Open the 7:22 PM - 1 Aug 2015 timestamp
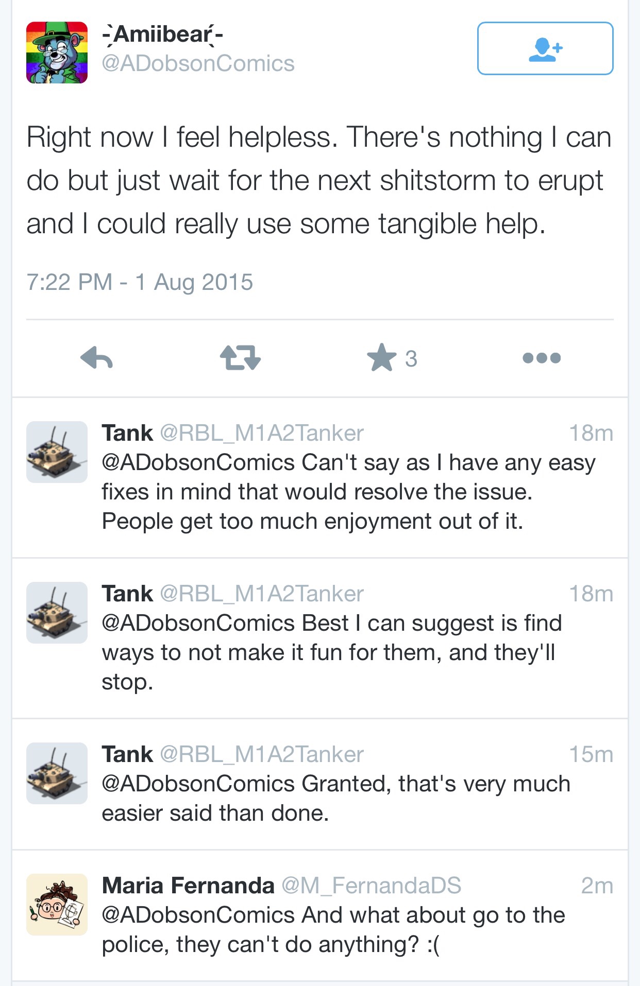Screen dimensions: 640x986 coord(140,282)
